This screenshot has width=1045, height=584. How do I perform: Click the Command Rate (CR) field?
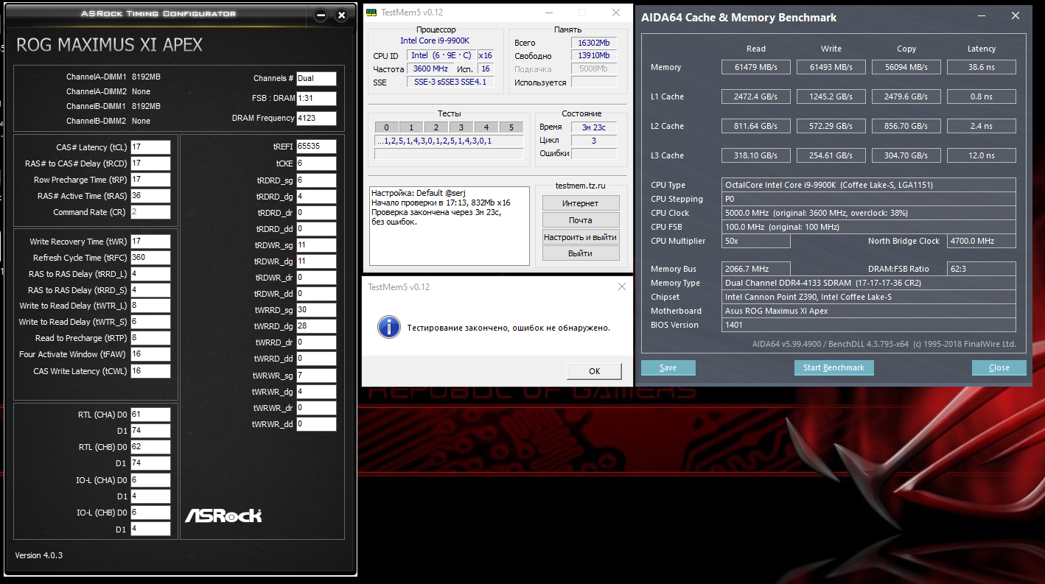150,212
